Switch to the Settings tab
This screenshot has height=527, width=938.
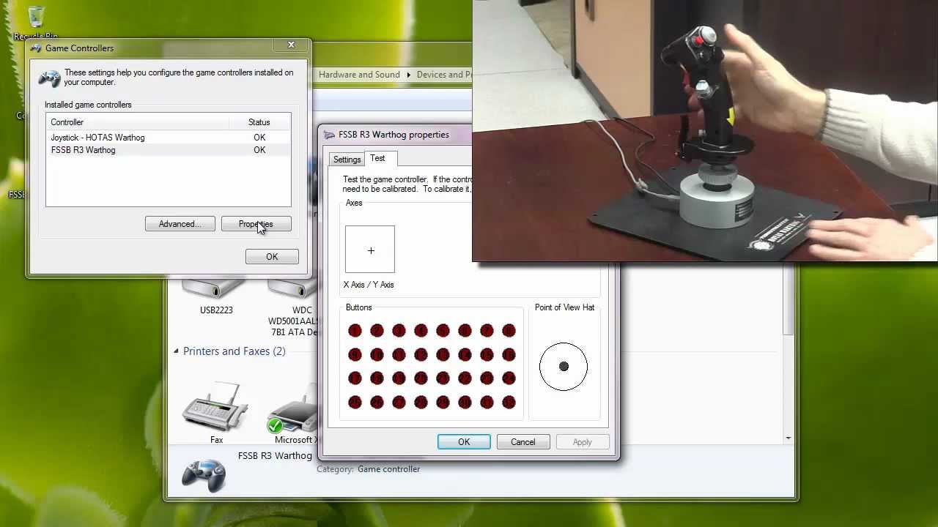point(347,160)
